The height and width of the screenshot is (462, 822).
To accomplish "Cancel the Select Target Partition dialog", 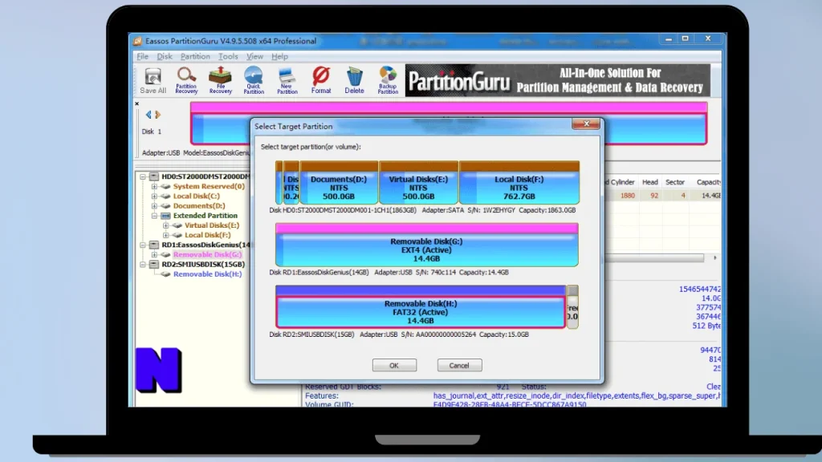I will pos(459,365).
